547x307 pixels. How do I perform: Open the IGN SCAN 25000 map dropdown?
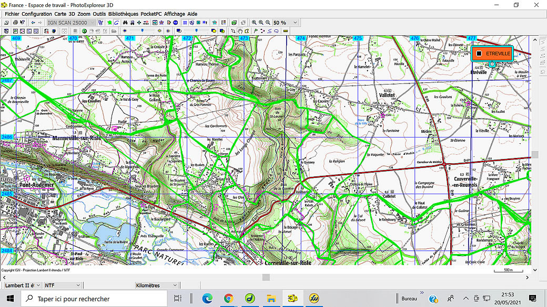click(x=93, y=23)
